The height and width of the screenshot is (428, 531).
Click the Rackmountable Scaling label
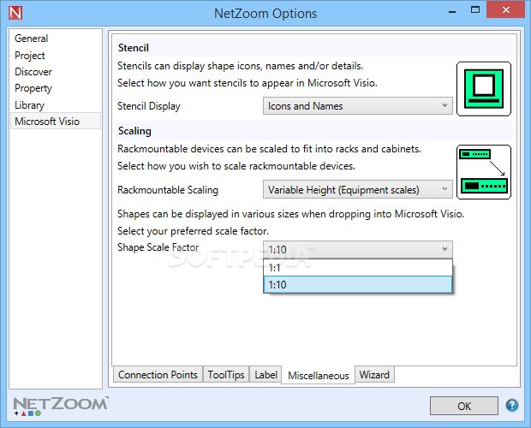(168, 190)
